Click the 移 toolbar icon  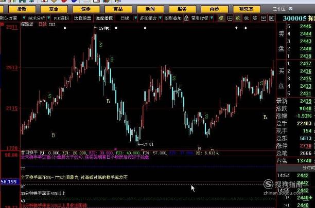(x=255, y=18)
